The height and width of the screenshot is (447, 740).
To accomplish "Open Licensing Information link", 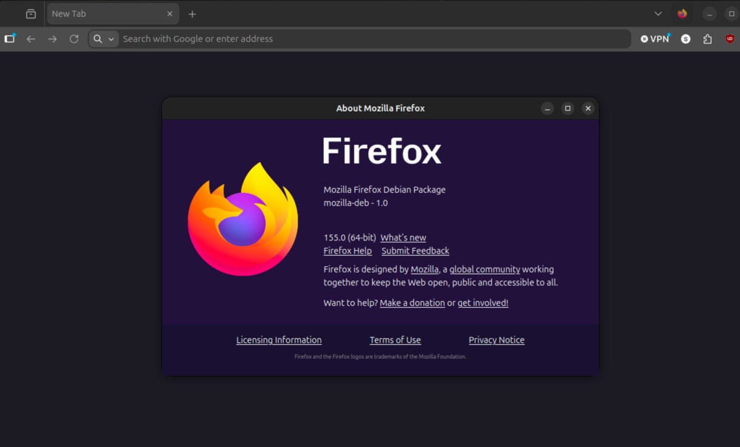I will click(279, 340).
